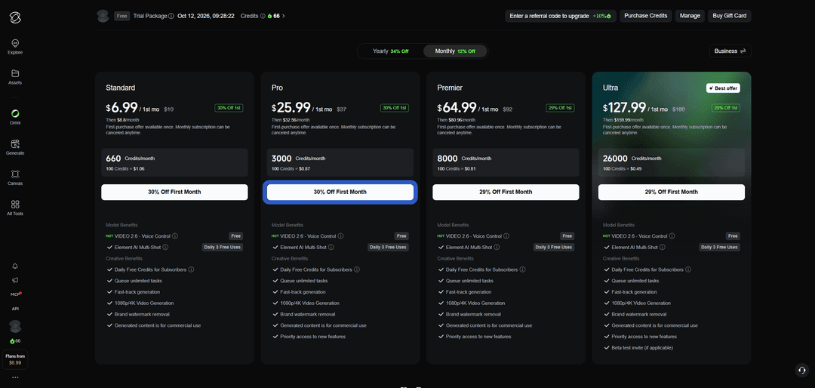Click the Ultra plan price $127.99
This screenshot has height=388, width=815.
(x=625, y=108)
